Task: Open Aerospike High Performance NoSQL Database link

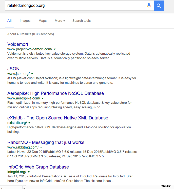Action: (56, 93)
